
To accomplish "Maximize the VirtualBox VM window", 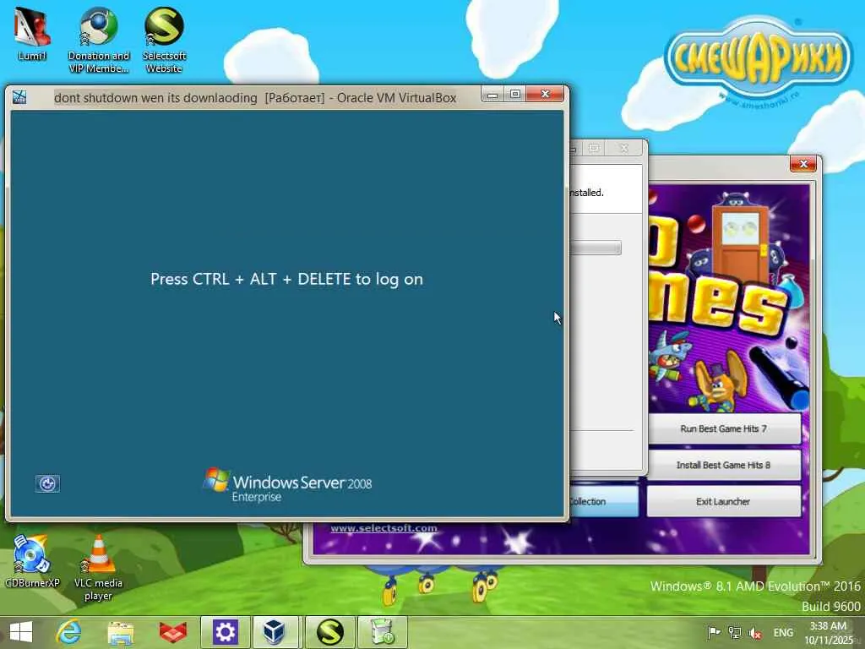I will pos(515,95).
